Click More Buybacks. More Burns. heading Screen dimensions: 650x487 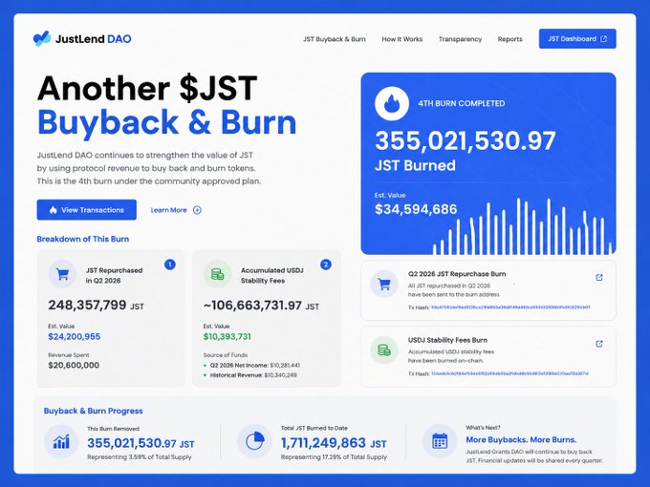click(x=521, y=440)
